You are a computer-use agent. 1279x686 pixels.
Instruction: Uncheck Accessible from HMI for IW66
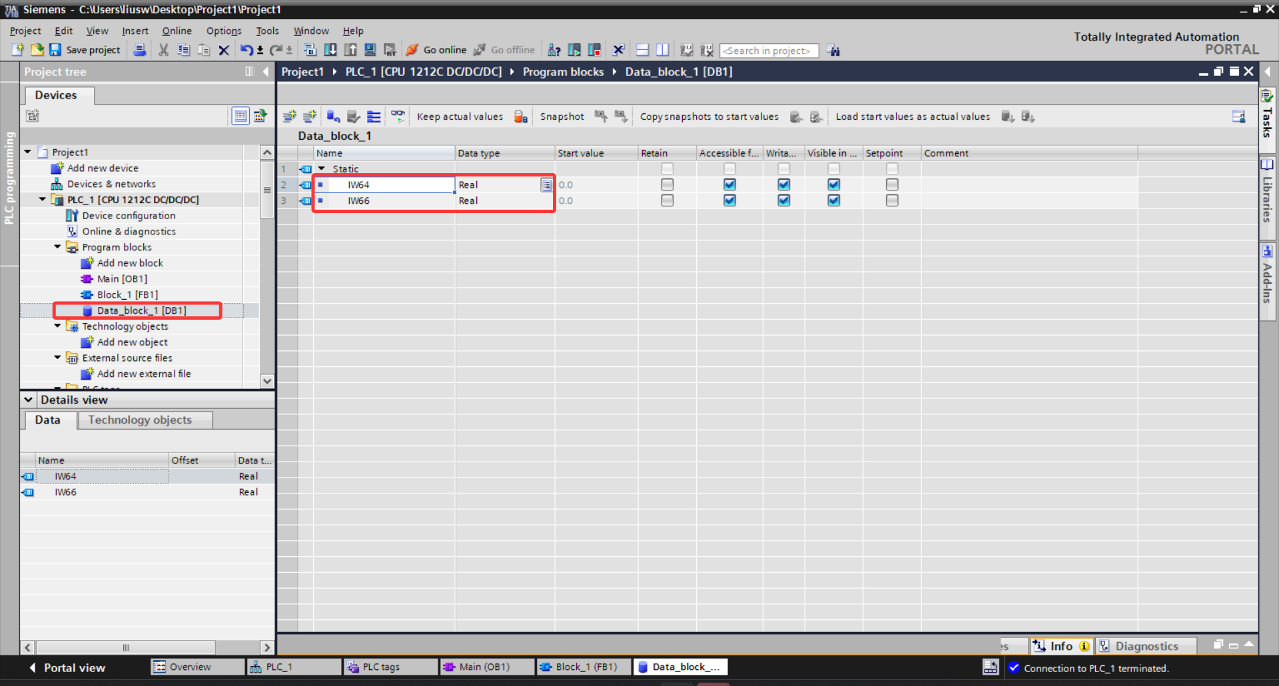pyautogui.click(x=729, y=200)
